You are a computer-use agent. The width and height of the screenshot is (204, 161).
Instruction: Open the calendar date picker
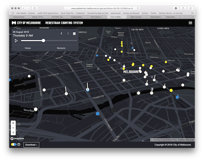(74, 33)
